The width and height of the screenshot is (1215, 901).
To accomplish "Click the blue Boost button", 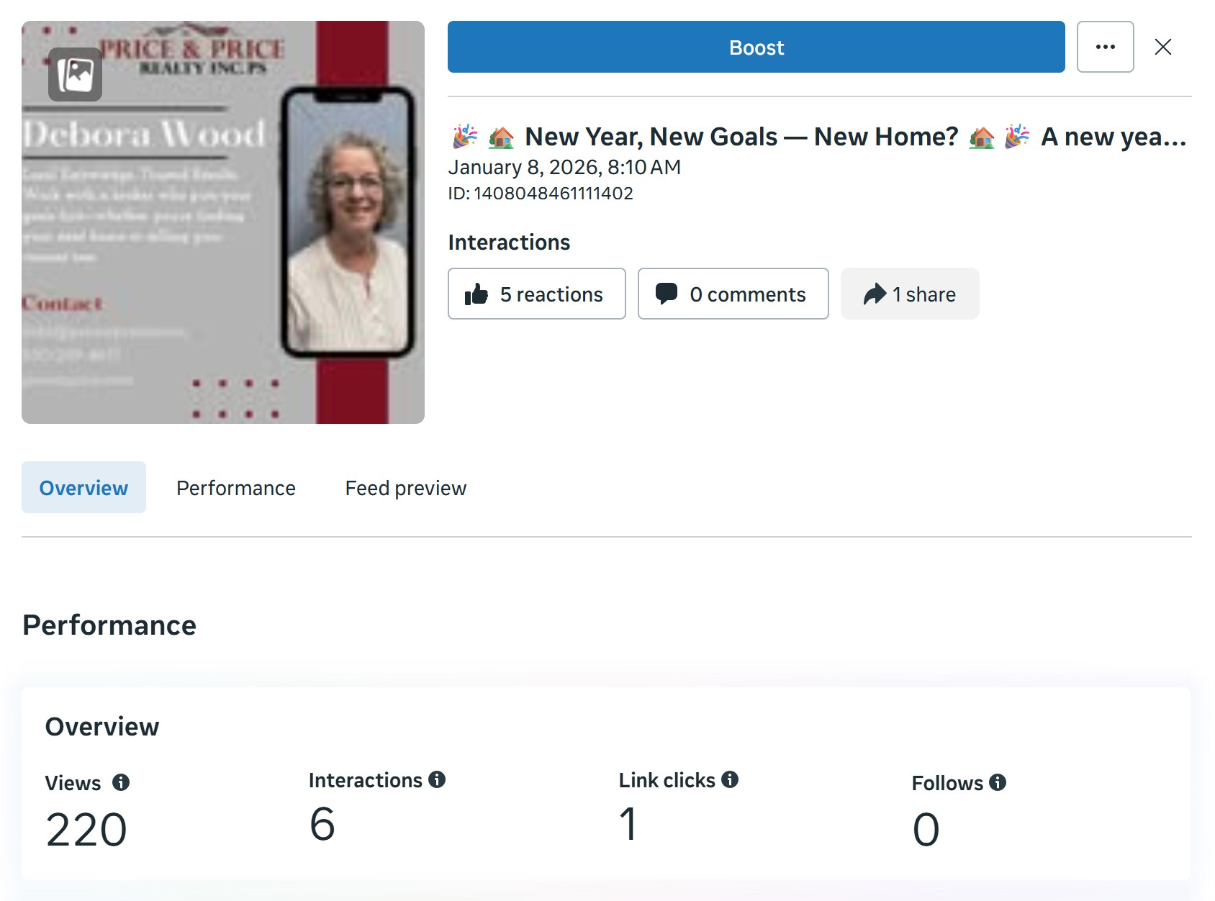I will [x=756, y=47].
